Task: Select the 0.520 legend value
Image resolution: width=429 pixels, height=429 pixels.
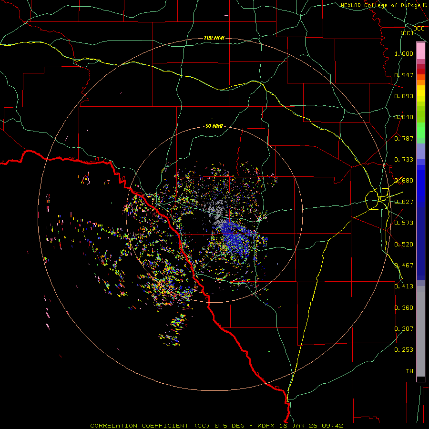Action: [x=404, y=245]
